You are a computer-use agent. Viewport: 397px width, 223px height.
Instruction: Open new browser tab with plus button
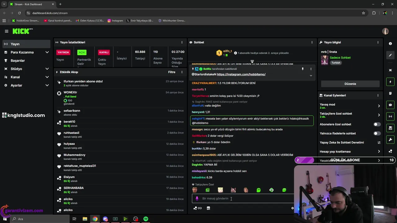coord(60,4)
